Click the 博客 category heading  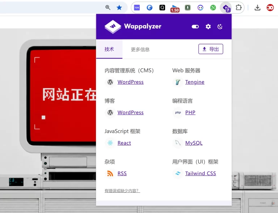pos(110,101)
